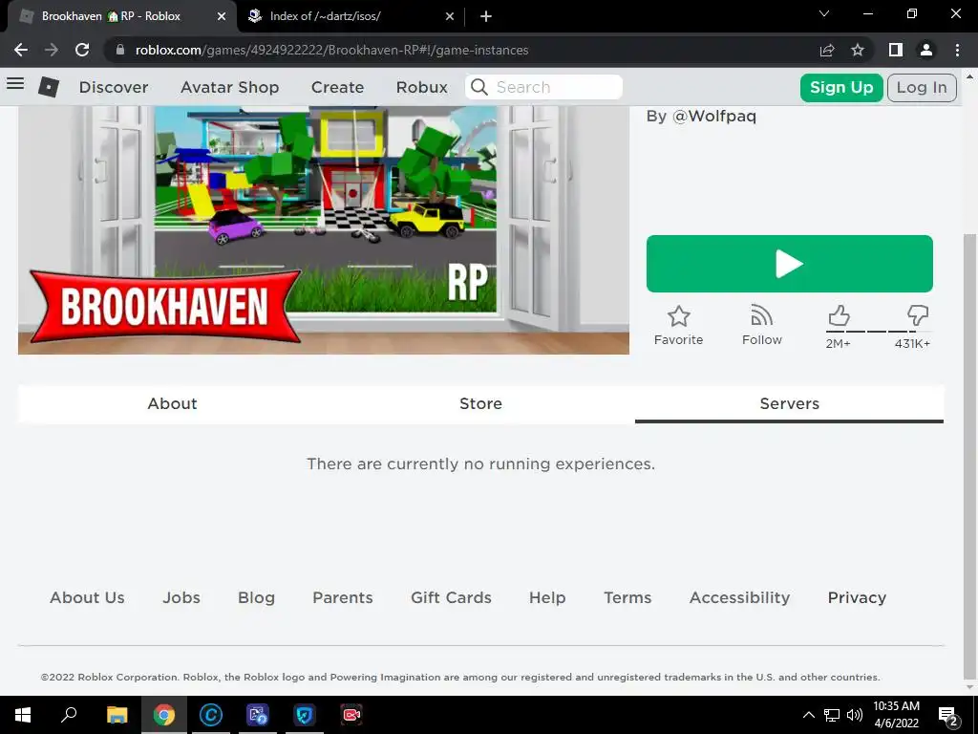Open the Create navigation item

tap(337, 87)
